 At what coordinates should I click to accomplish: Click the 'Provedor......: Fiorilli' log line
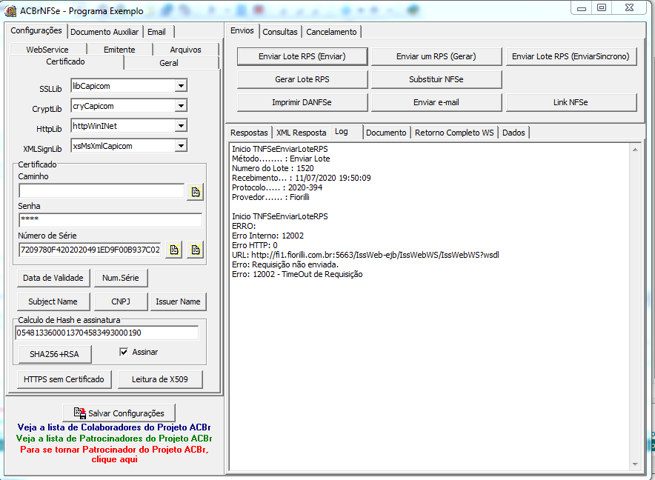(x=270, y=197)
